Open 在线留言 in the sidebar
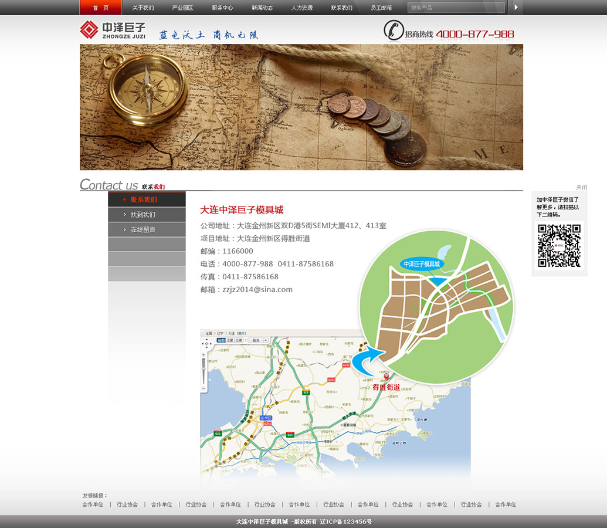The width and height of the screenshot is (607, 528). [x=143, y=230]
